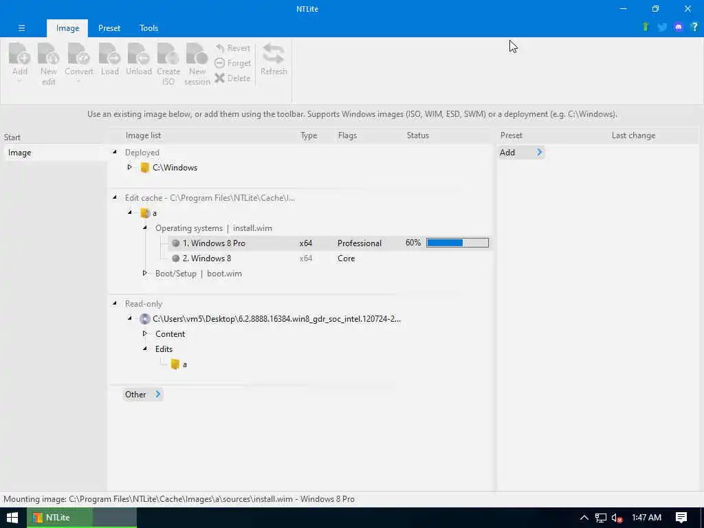Viewport: 704px width, 528px height.
Task: Click the Add preset button
Action: click(521, 153)
